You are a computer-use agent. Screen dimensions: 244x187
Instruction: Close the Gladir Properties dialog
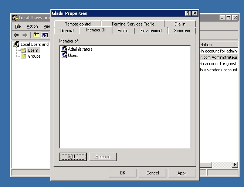[x=195, y=13]
